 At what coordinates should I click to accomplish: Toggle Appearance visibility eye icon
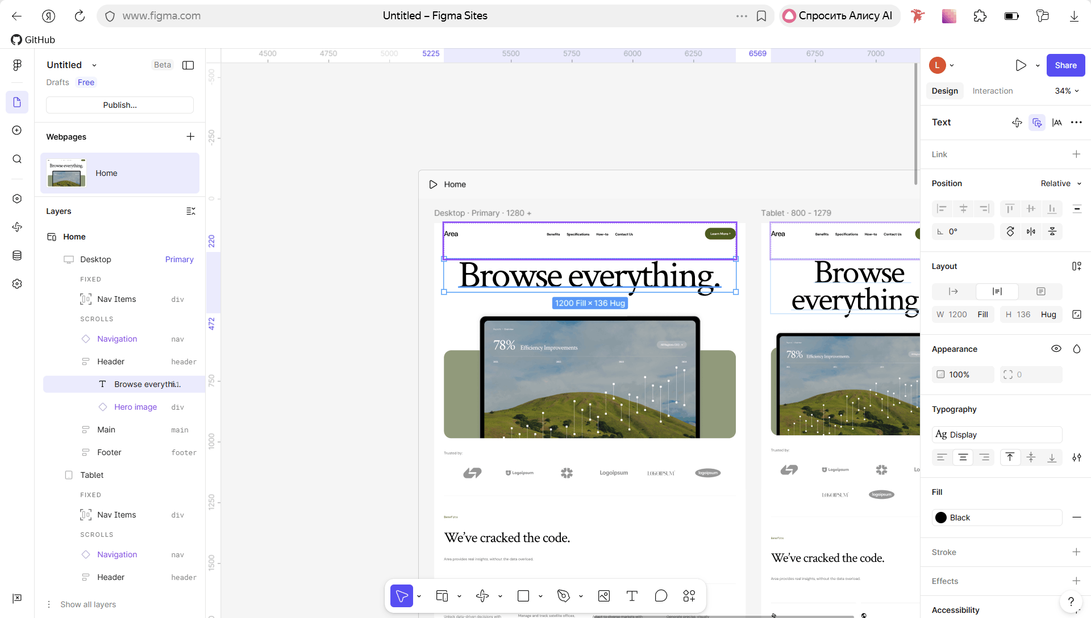[1056, 349]
